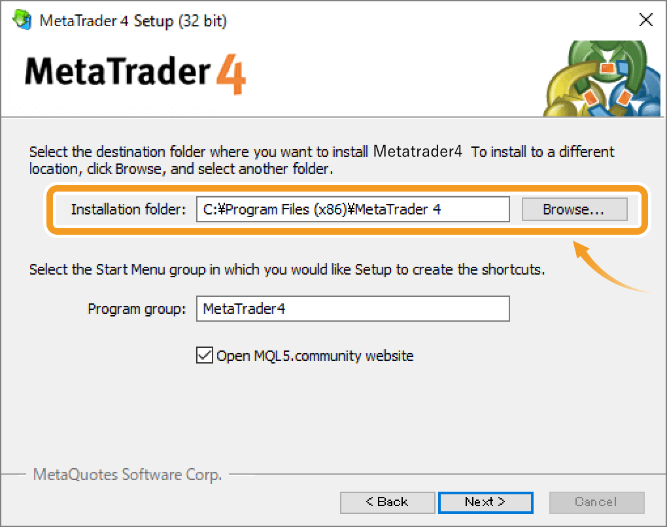Click the MetaTrader wordmark in banner
The height and width of the screenshot is (527, 667).
pyautogui.click(x=118, y=71)
